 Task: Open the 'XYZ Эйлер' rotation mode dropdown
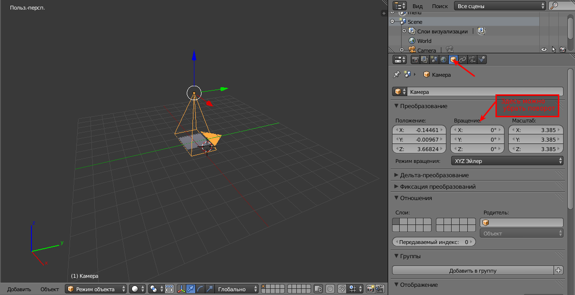tap(507, 161)
